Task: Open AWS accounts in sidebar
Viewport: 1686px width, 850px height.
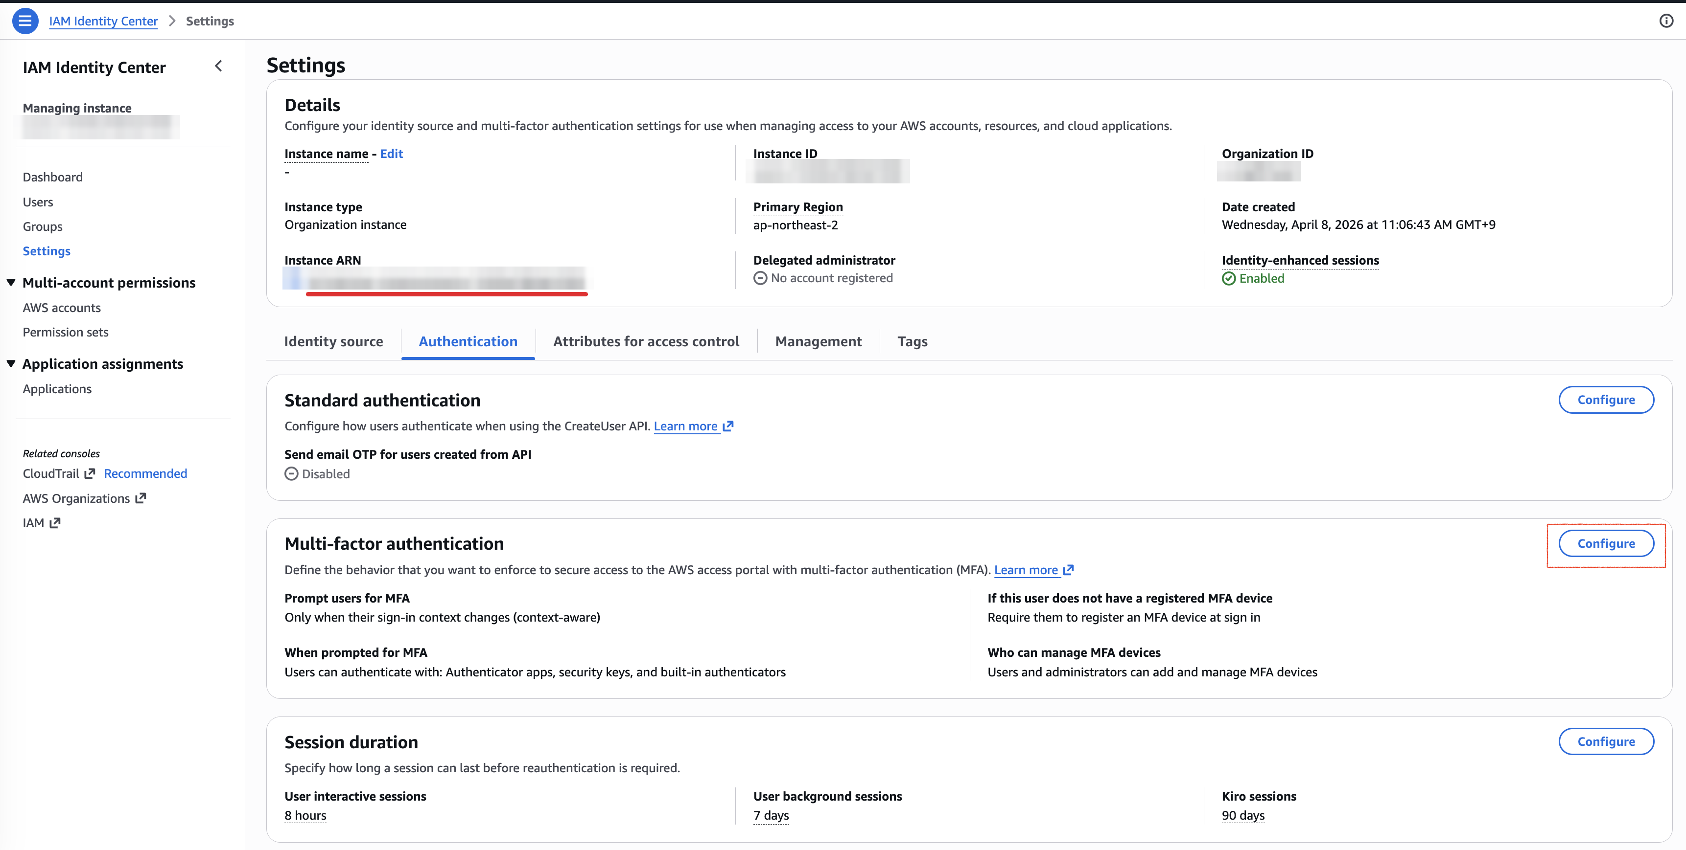Action: 62,308
